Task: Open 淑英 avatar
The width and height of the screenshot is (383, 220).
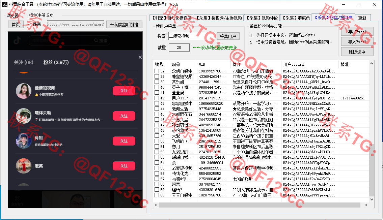Action: [24, 166]
